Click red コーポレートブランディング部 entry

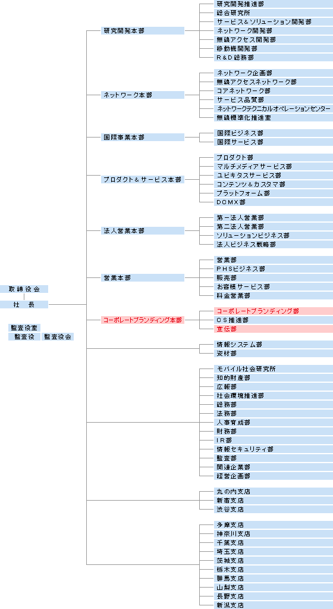pyautogui.click(x=274, y=311)
